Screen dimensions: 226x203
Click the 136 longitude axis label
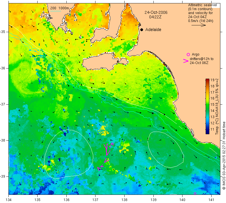(x=66, y=200)
